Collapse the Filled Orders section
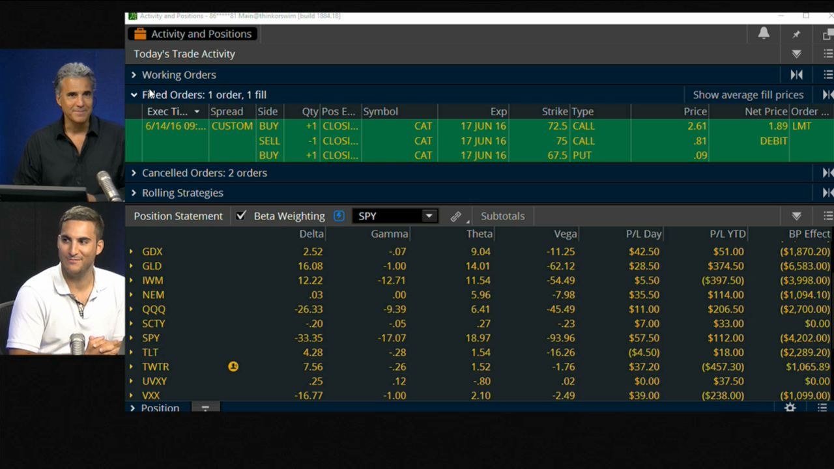 point(134,94)
